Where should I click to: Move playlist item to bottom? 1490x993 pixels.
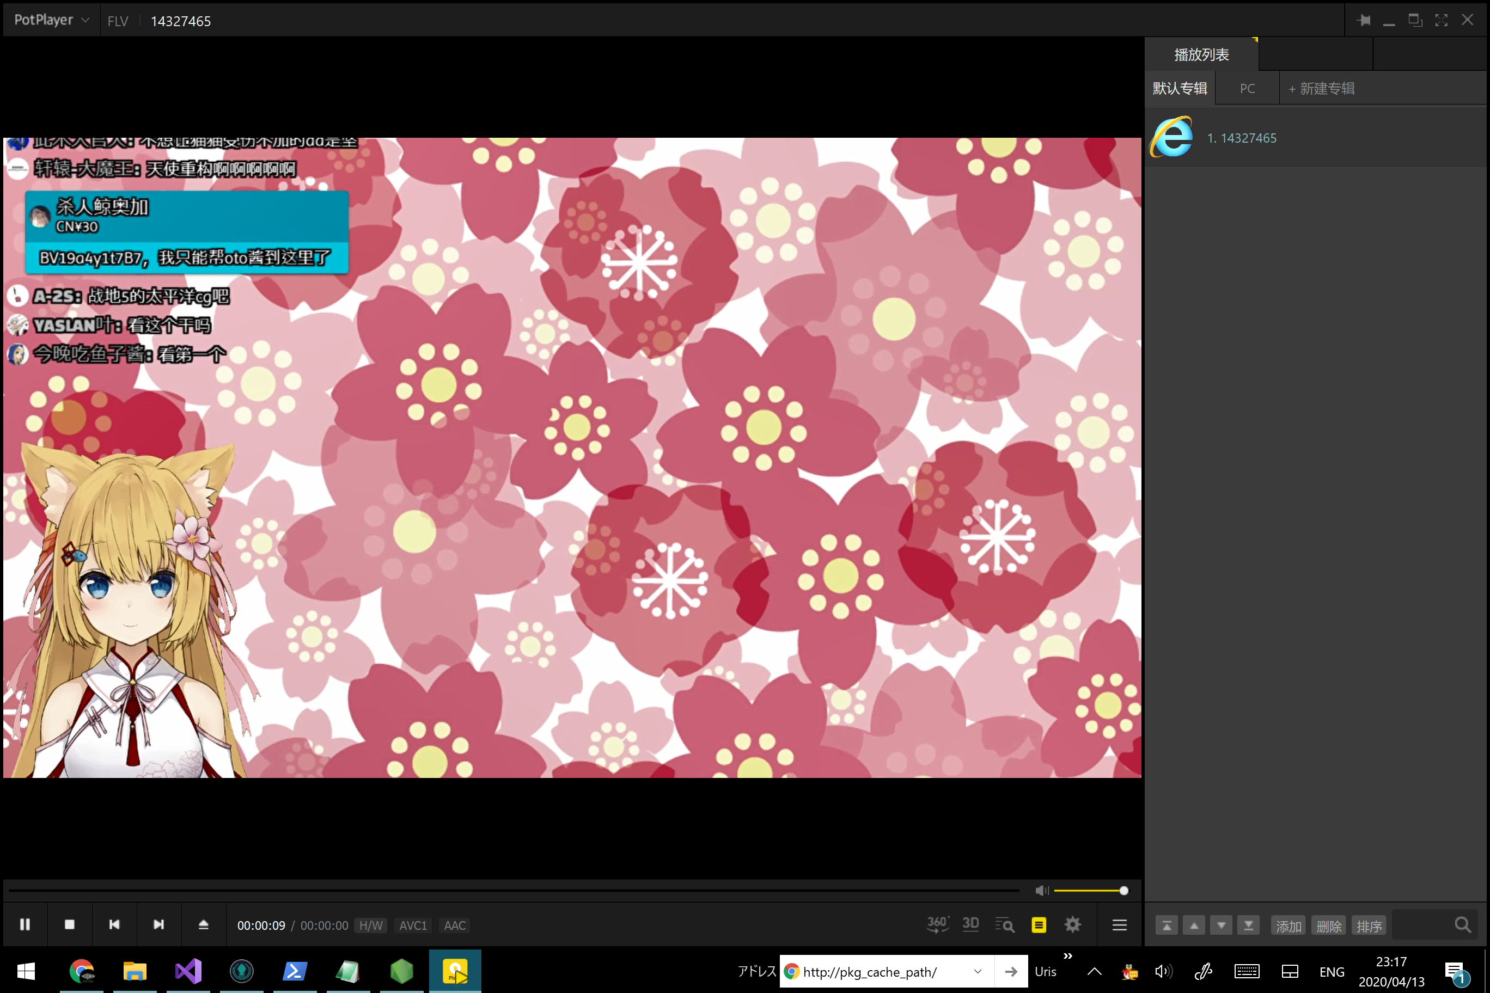1248,925
